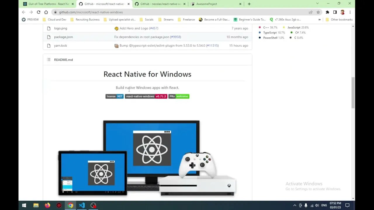Select the GitHub microsoft/react-native-windows tab
Image resolution: width=374 pixels, height=210 pixels.
[x=105, y=4]
